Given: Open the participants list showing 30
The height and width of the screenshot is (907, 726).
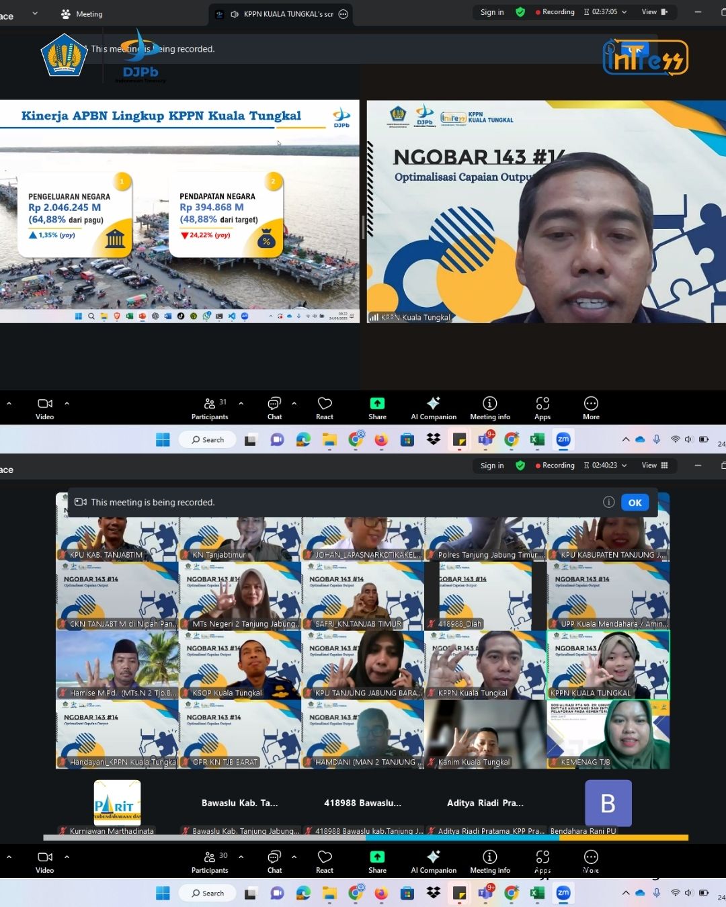Looking at the screenshot, I should click(210, 861).
